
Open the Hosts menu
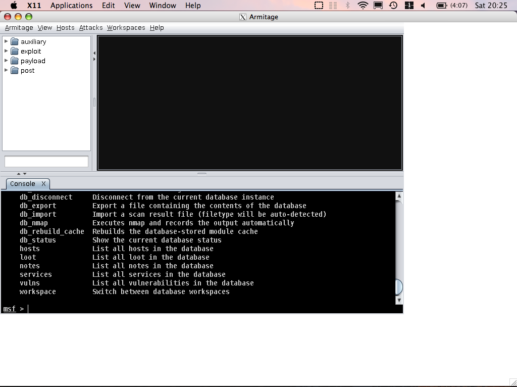click(65, 28)
